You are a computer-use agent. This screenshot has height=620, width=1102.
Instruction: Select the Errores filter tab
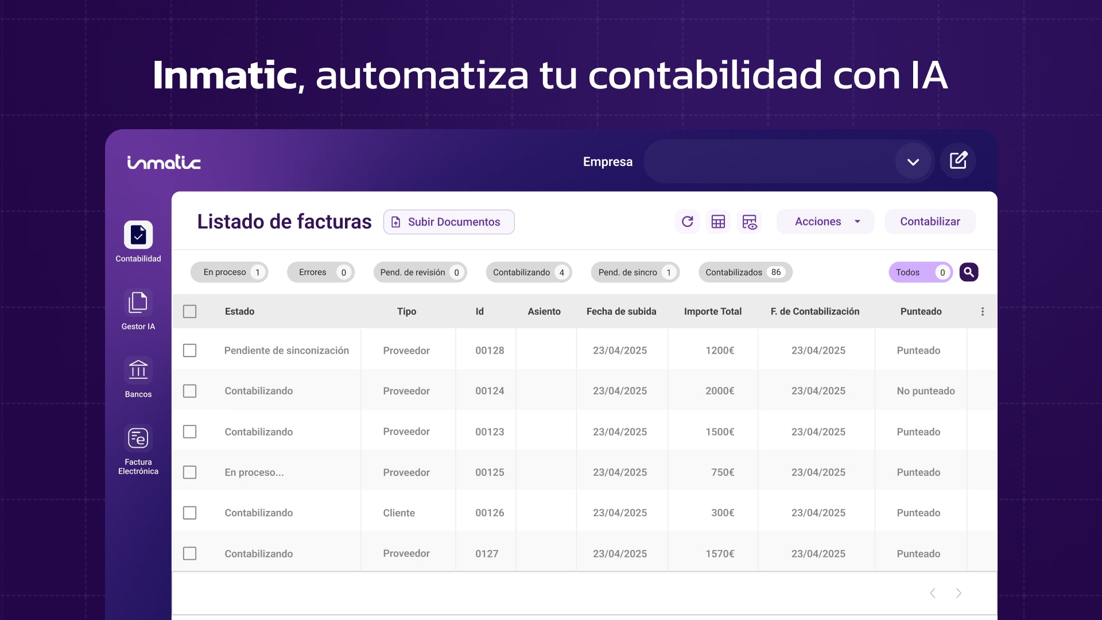coord(320,272)
